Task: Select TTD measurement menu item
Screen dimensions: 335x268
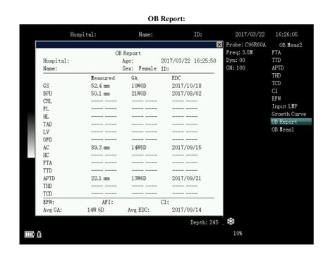Action: click(x=276, y=60)
